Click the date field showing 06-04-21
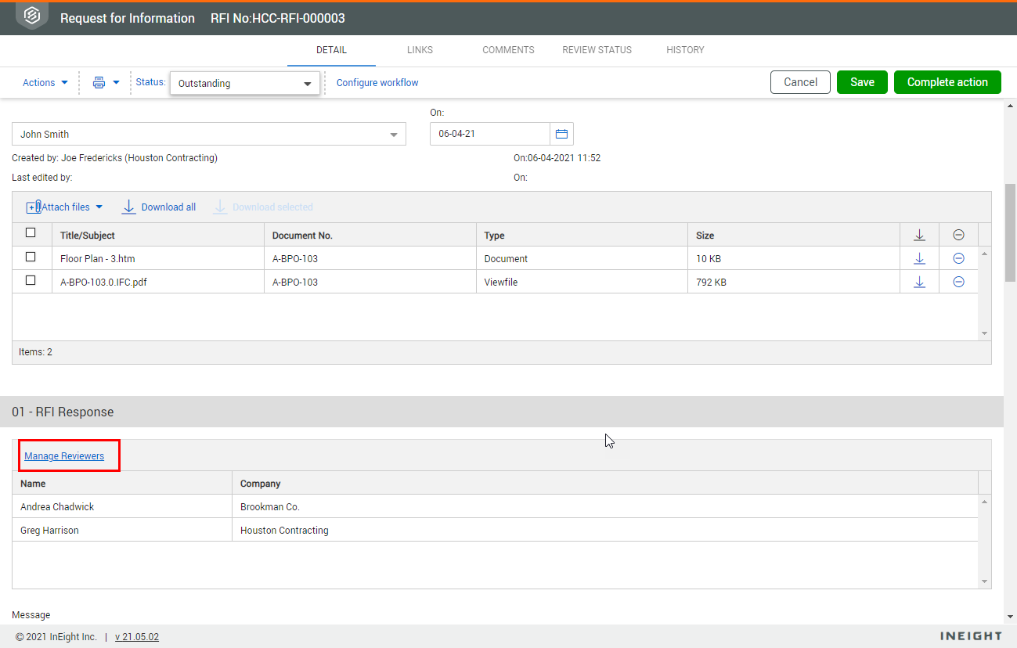 pyautogui.click(x=489, y=134)
